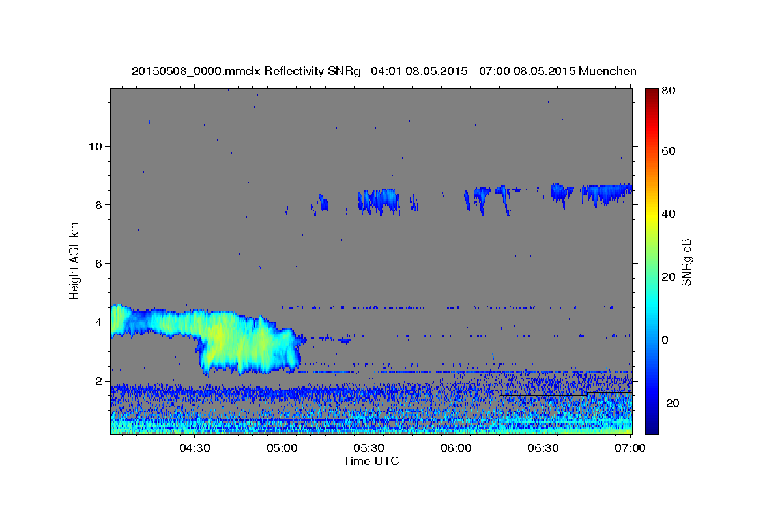Screen dimensions: 782x521
Task: Click the height tick label 2
Action: [98, 380]
